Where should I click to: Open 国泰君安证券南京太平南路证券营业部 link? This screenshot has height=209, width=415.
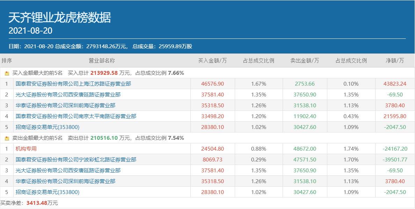tap(76, 116)
